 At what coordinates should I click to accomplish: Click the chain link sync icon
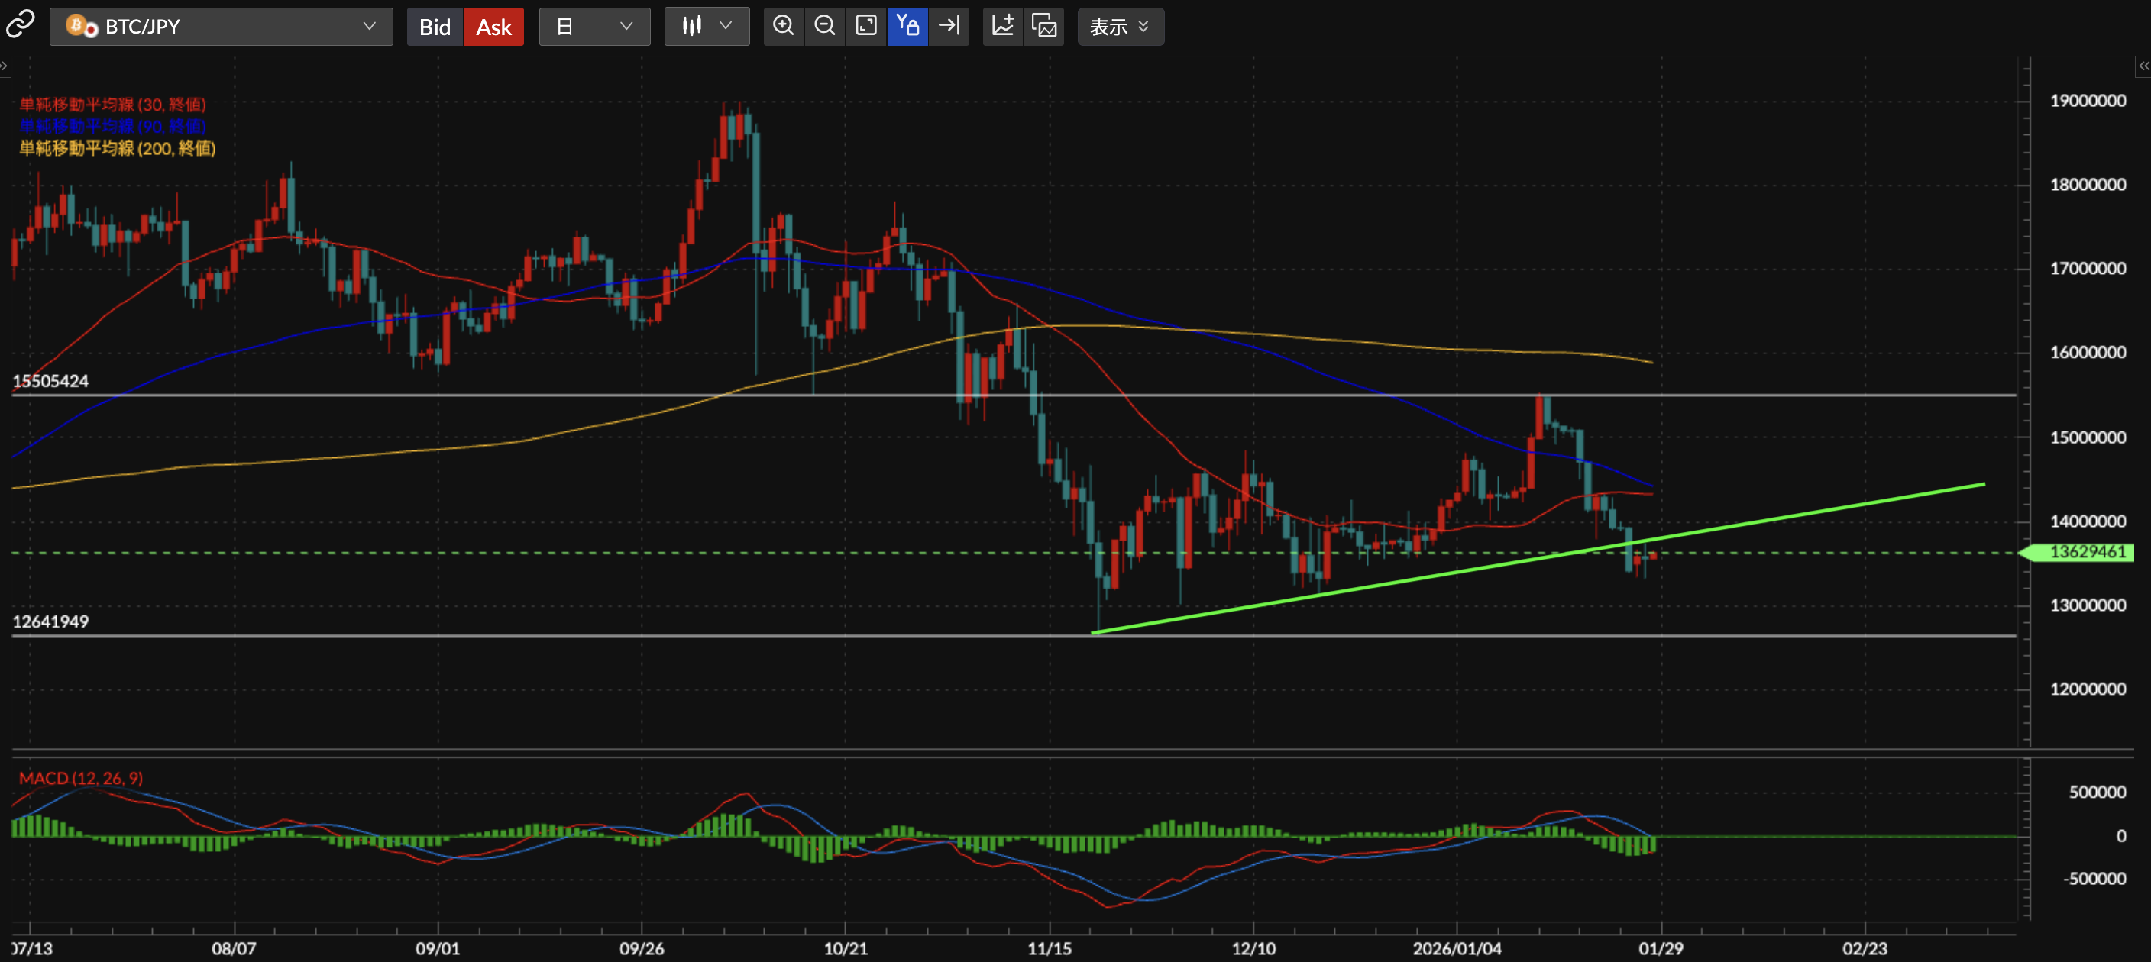20,25
